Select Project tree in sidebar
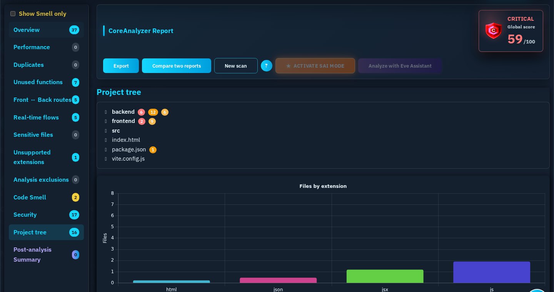Screen dimensions: 554x292 click(46, 232)
